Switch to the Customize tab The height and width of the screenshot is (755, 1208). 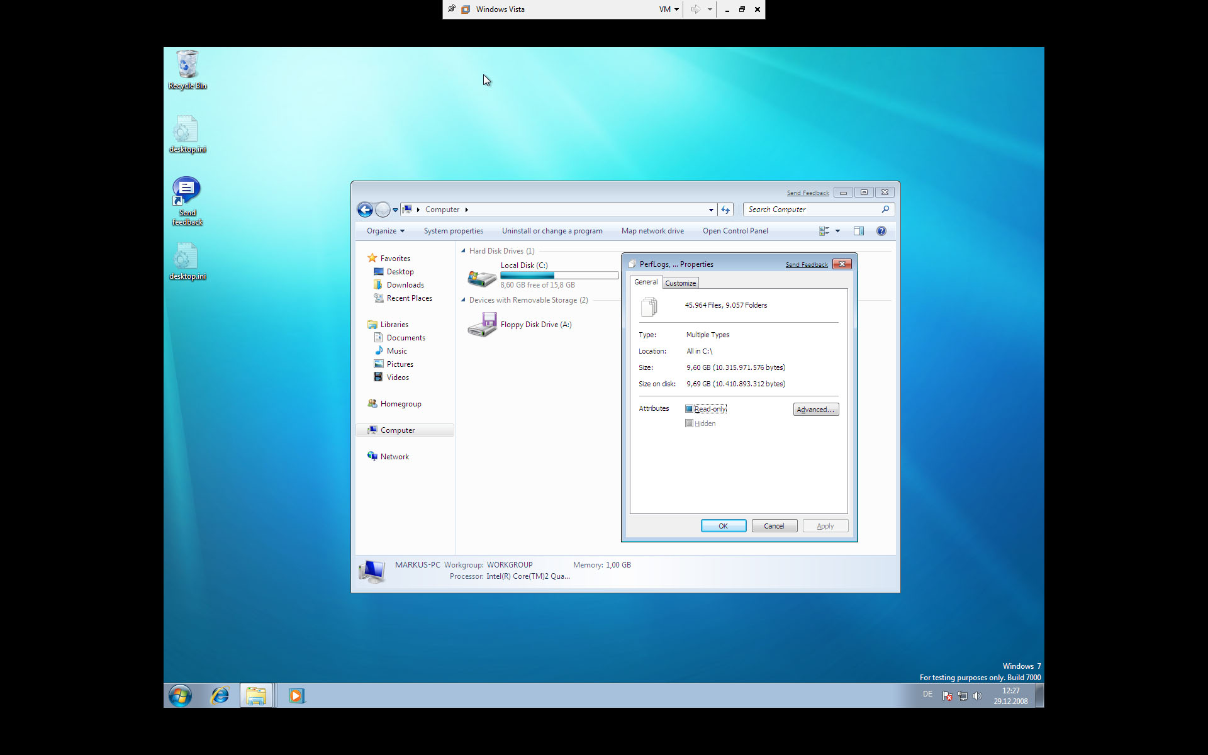(680, 283)
